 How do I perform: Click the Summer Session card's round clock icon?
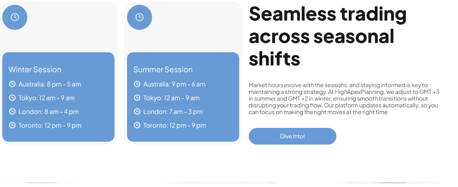point(139,17)
